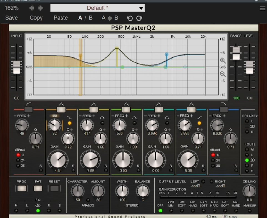Viewport: 267px width, 218px height.
Task: Increase frequency with plus on 49 Hz band
Action: coord(29,116)
